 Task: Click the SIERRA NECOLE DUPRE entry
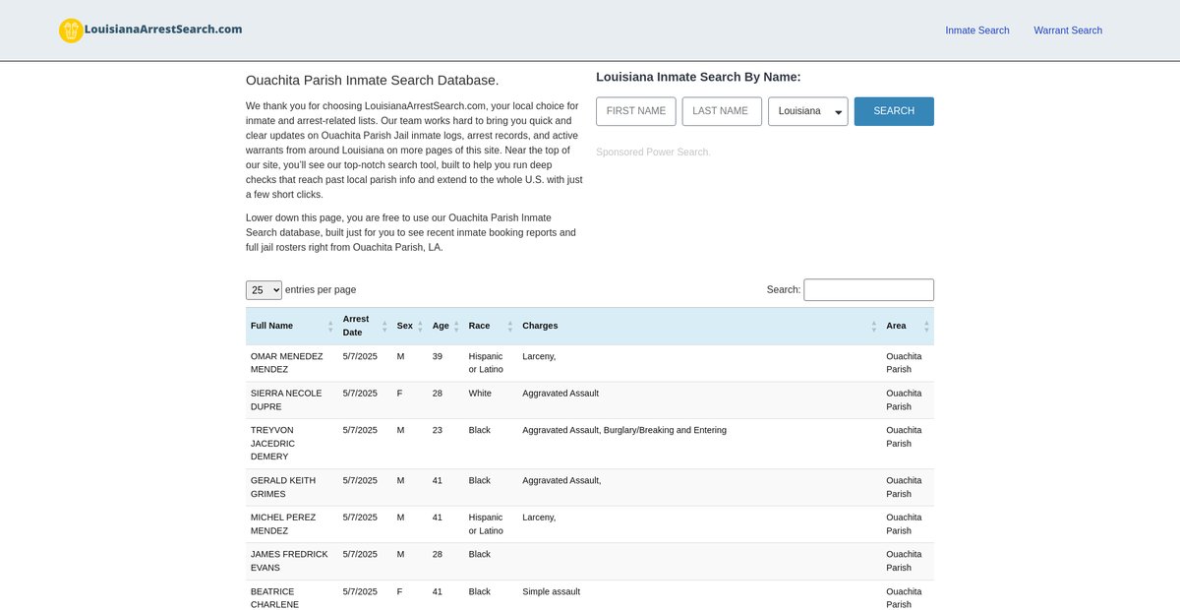286,399
